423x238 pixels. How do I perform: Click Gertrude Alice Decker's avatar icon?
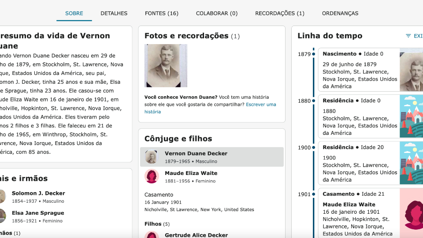tap(152, 235)
